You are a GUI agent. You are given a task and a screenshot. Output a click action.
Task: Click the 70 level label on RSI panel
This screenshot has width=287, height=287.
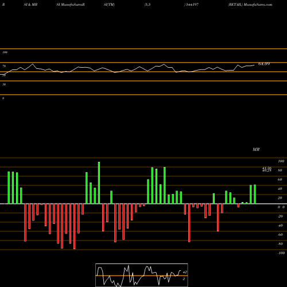point(4,66)
